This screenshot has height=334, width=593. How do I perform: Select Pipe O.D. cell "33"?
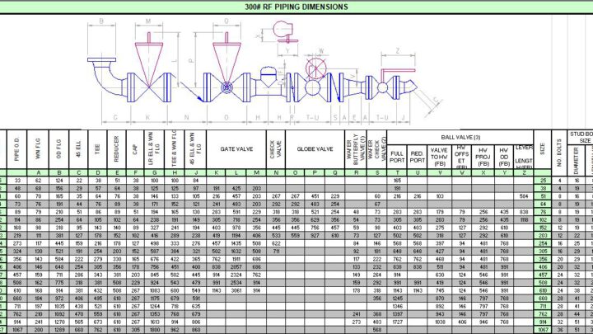pos(17,181)
